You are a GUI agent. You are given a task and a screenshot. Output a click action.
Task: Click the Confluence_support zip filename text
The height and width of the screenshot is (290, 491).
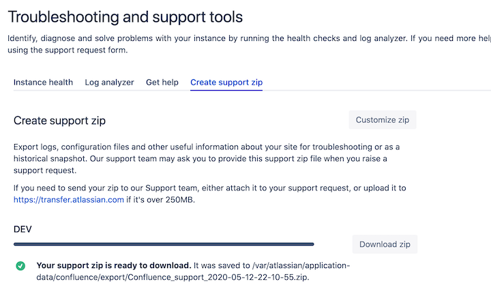coord(218,278)
